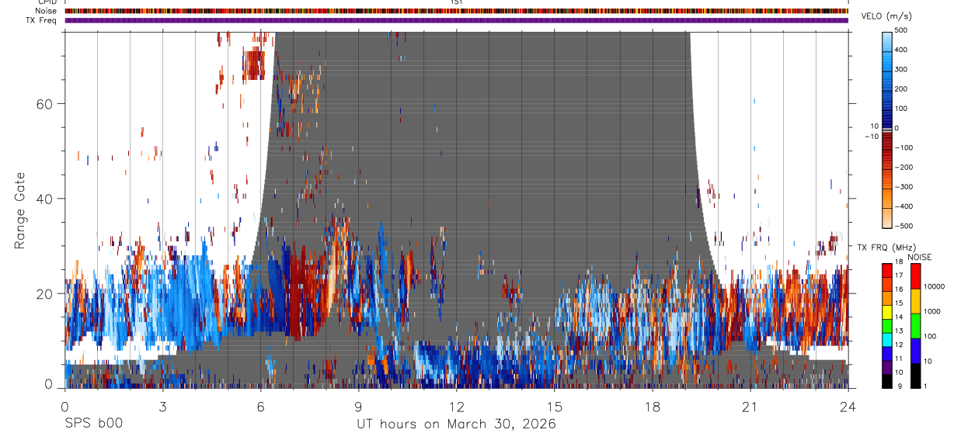
Task: Pick the black 9–10 MHz TX FRQ swatch
Action: [887, 379]
